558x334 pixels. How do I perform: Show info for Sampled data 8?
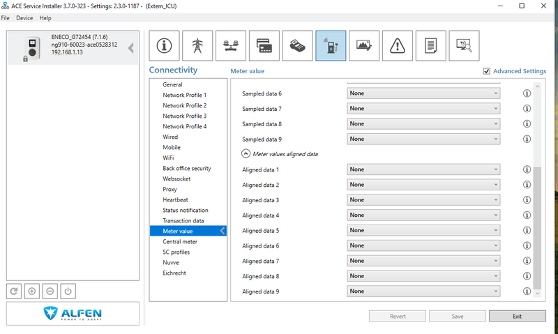point(527,124)
